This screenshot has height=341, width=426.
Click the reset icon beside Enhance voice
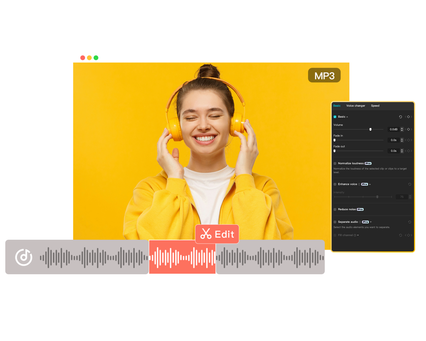pos(410,184)
